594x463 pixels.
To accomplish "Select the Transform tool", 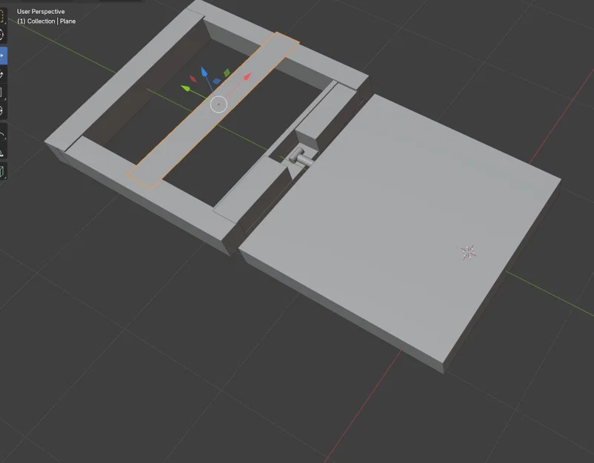I will (2, 111).
